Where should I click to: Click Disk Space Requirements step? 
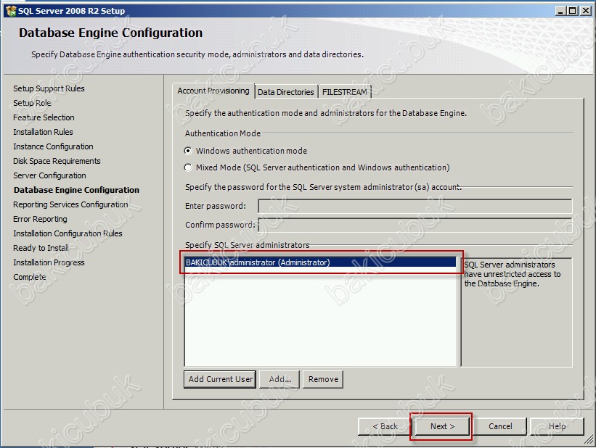point(57,161)
